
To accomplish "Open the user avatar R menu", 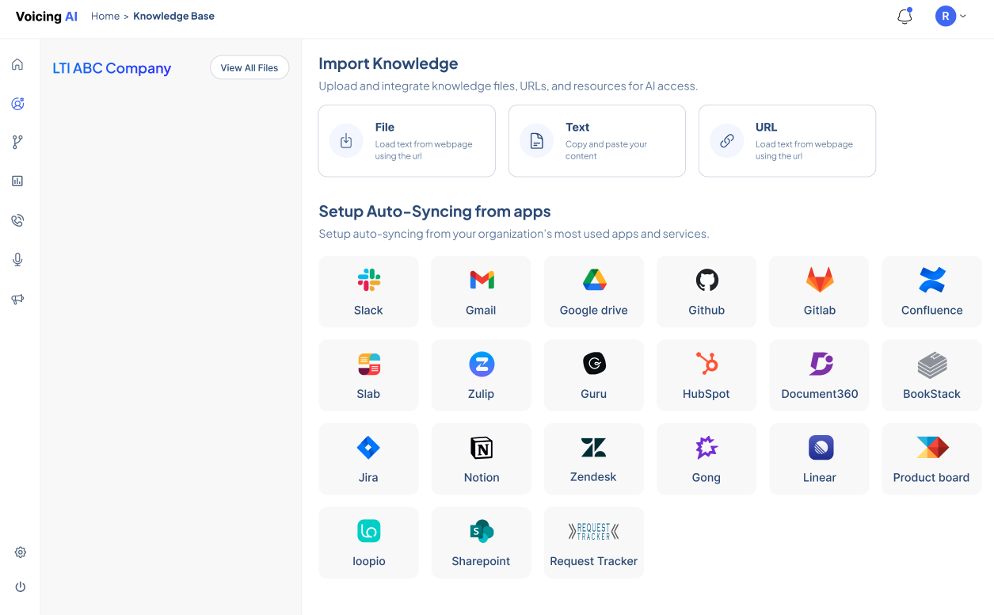I will click(950, 16).
